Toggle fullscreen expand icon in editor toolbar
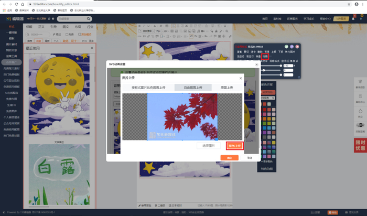Viewport: 367px width, 216px height. point(230,36)
